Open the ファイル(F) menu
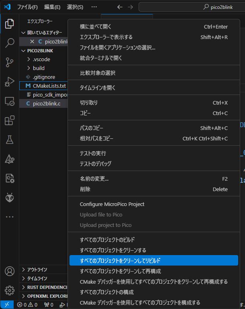Image resolution: width=245 pixels, height=309 pixels. [27, 7]
